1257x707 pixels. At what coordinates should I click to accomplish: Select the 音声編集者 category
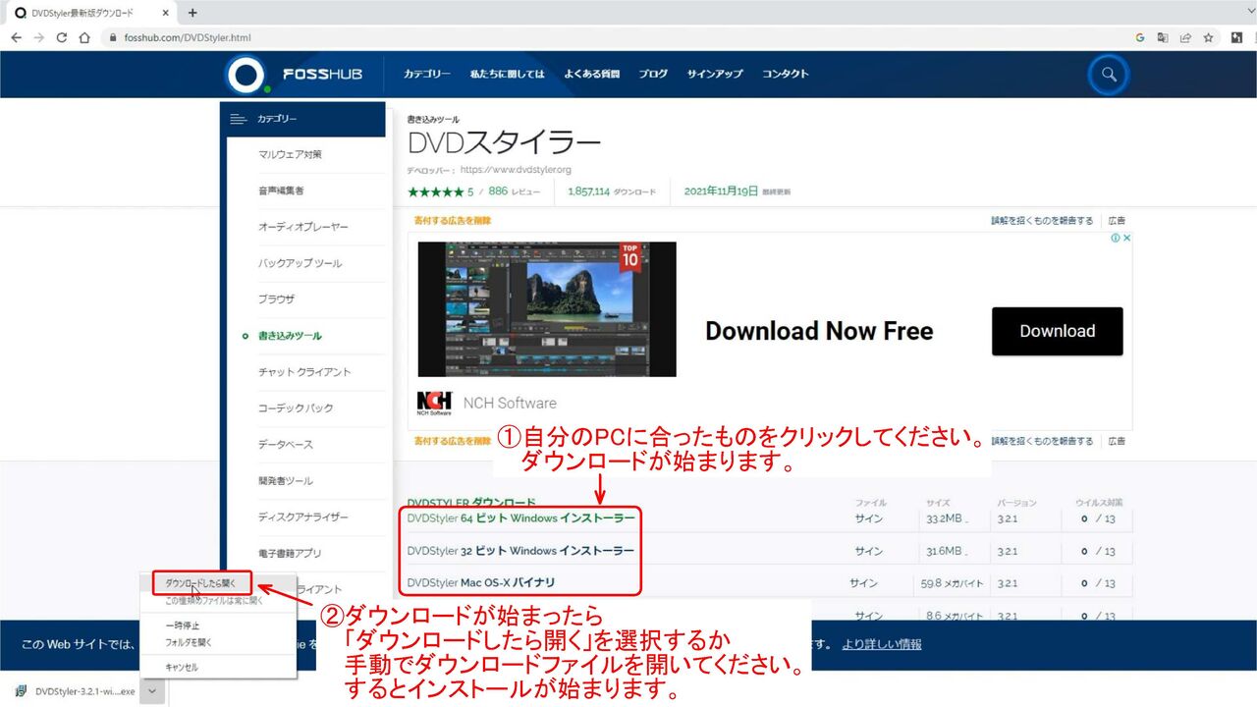(x=281, y=190)
